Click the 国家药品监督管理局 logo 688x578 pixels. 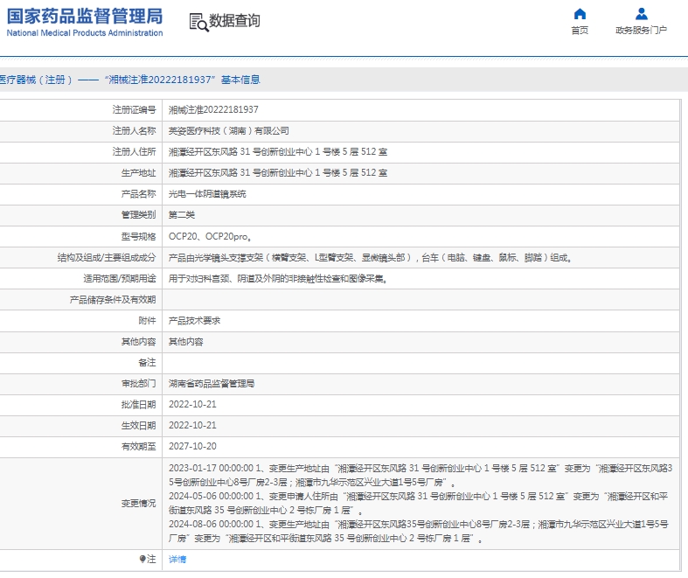click(x=85, y=22)
